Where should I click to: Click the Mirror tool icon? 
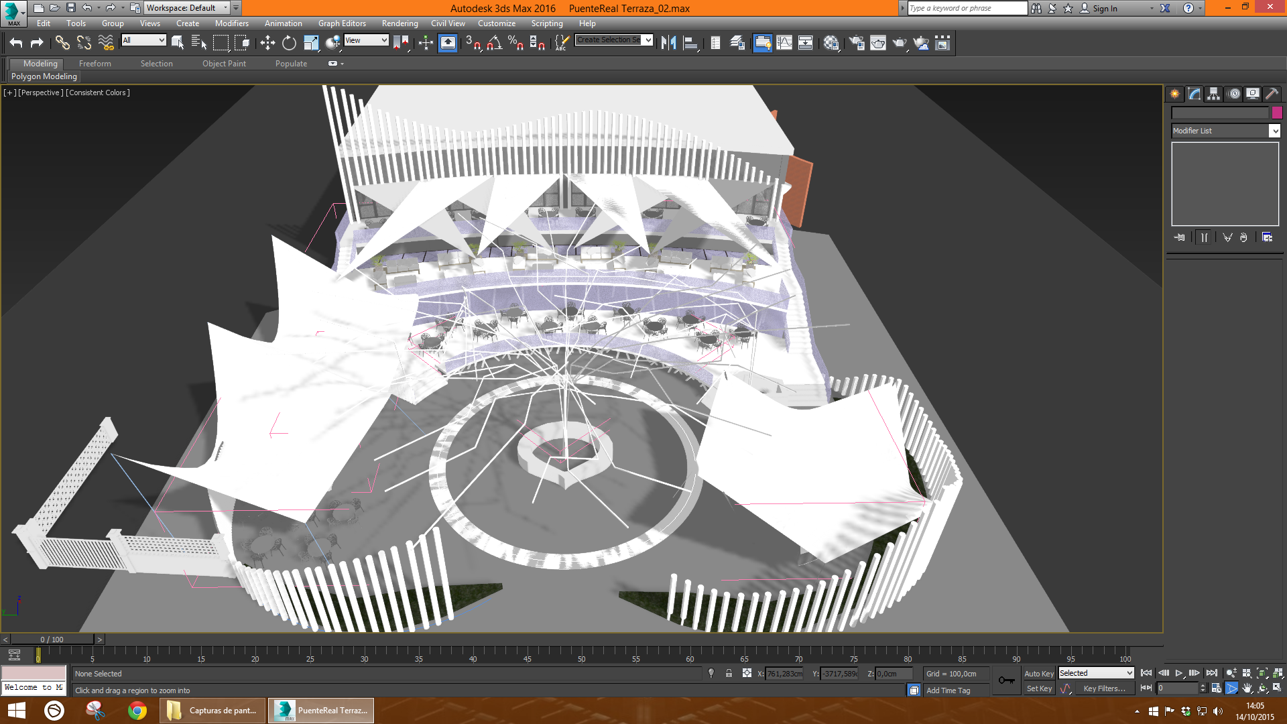pyautogui.click(x=668, y=43)
